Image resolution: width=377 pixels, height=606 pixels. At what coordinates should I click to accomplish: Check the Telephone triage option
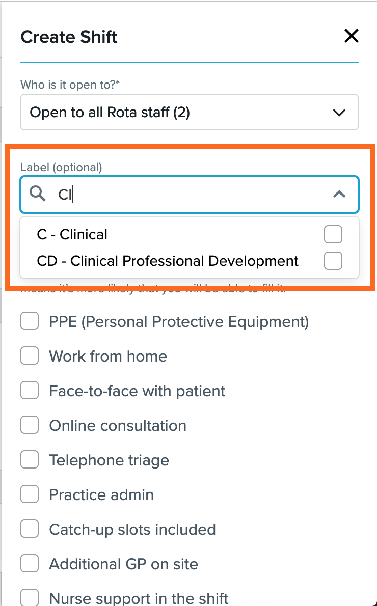[30, 460]
